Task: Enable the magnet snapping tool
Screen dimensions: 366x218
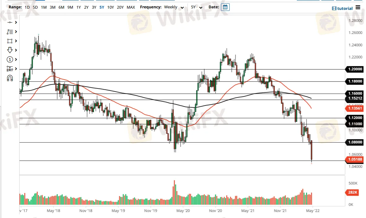Action: 9,78
